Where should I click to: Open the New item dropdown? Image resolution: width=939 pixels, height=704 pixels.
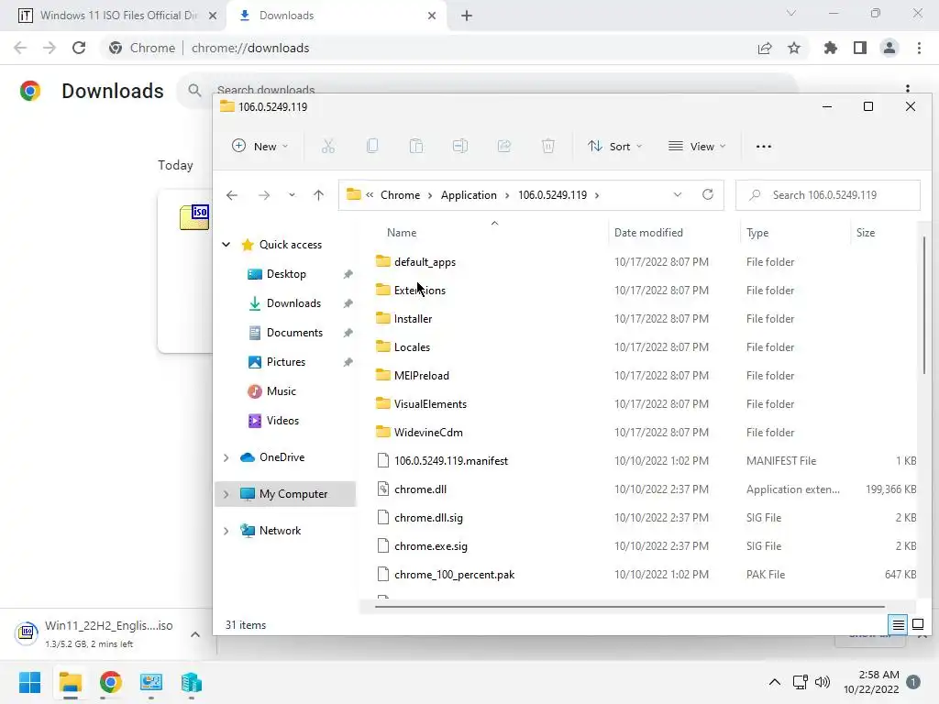coord(260,146)
